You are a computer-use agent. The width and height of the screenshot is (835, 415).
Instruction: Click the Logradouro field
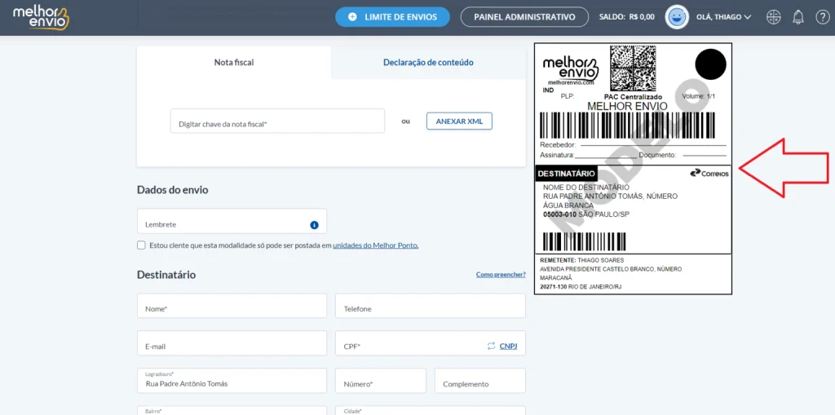(x=232, y=381)
